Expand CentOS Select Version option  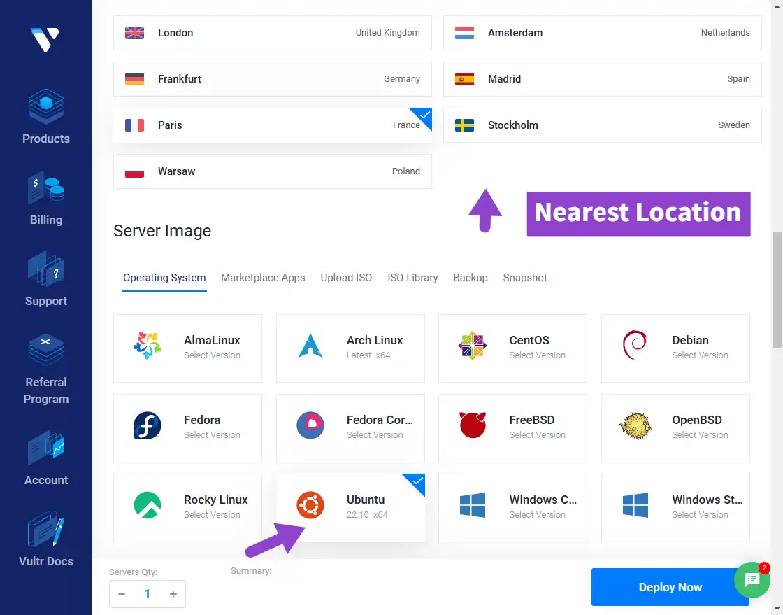click(512, 348)
